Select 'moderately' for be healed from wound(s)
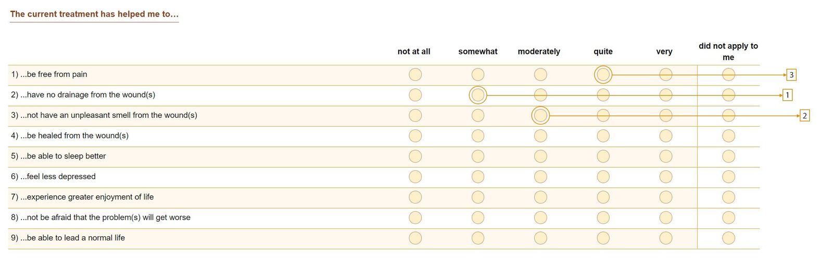Screen dimensions: 833x271 (x=540, y=136)
